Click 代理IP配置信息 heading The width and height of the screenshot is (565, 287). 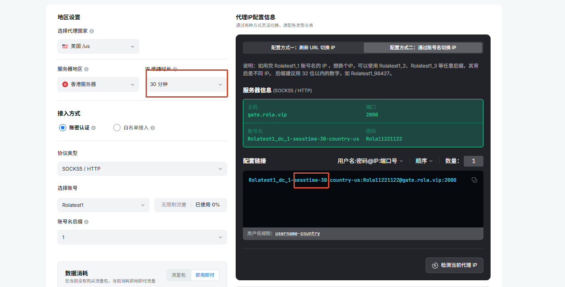[256, 17]
